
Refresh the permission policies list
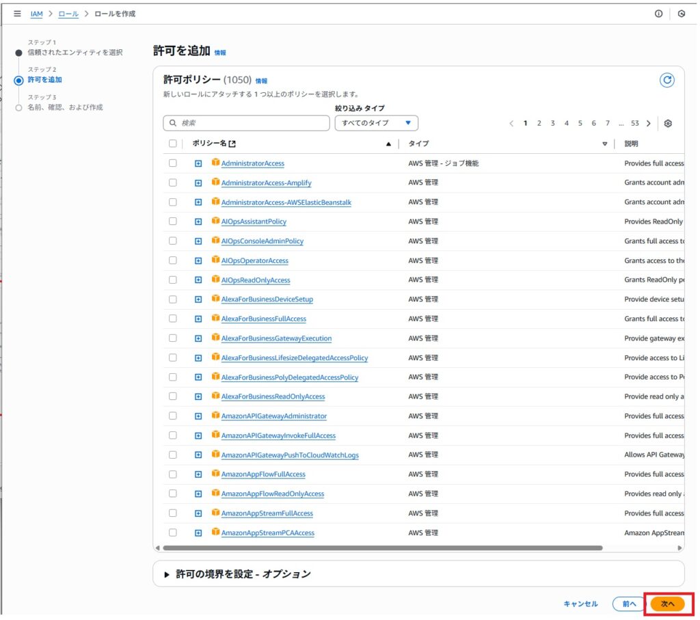coord(667,81)
